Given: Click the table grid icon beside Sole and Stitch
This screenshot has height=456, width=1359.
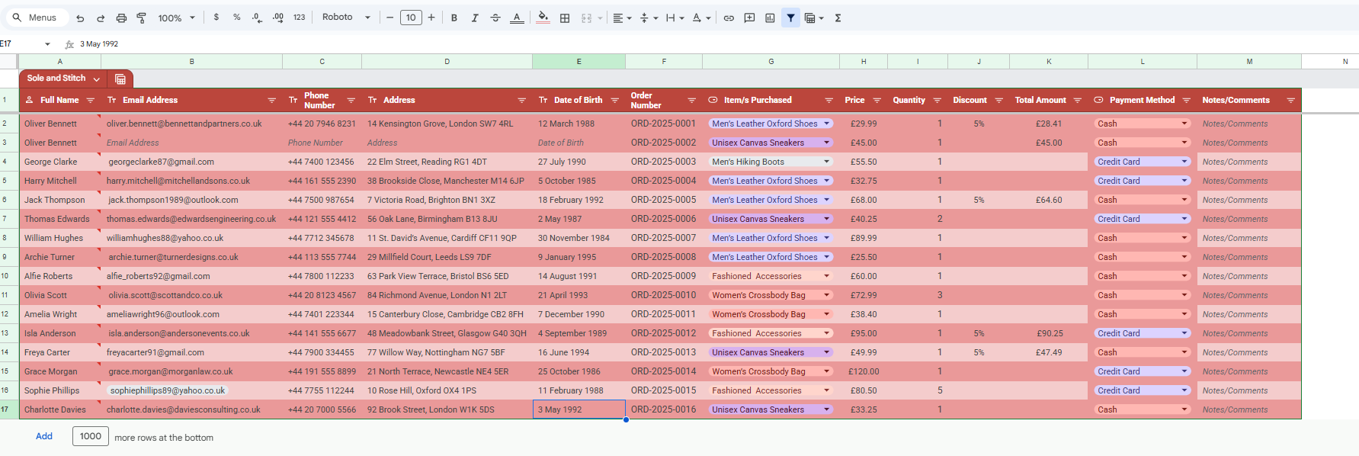Looking at the screenshot, I should coord(120,79).
